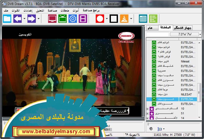
Task: Click the volume slider below channel list
Action: tap(174, 124)
